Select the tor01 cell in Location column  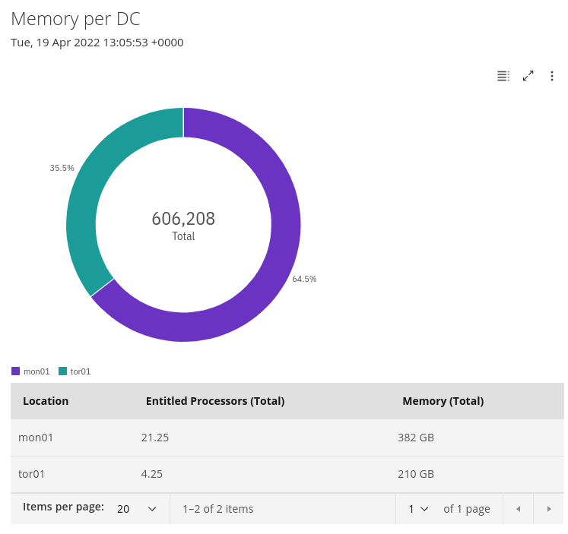(31, 474)
